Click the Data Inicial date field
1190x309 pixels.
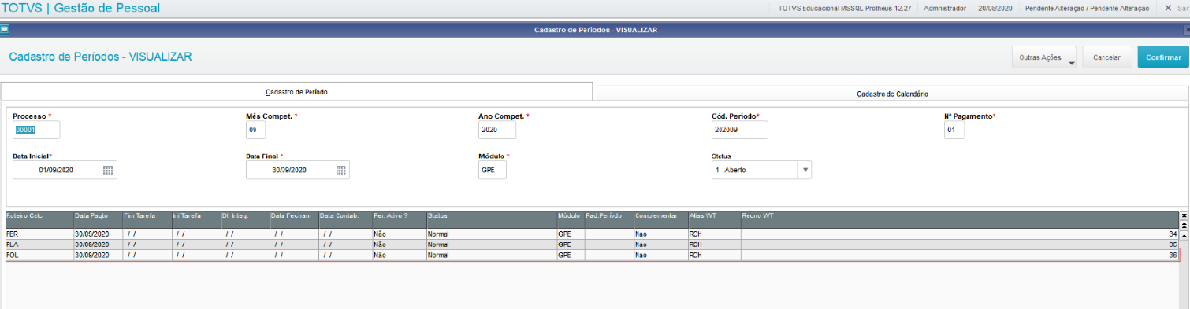pos(65,170)
